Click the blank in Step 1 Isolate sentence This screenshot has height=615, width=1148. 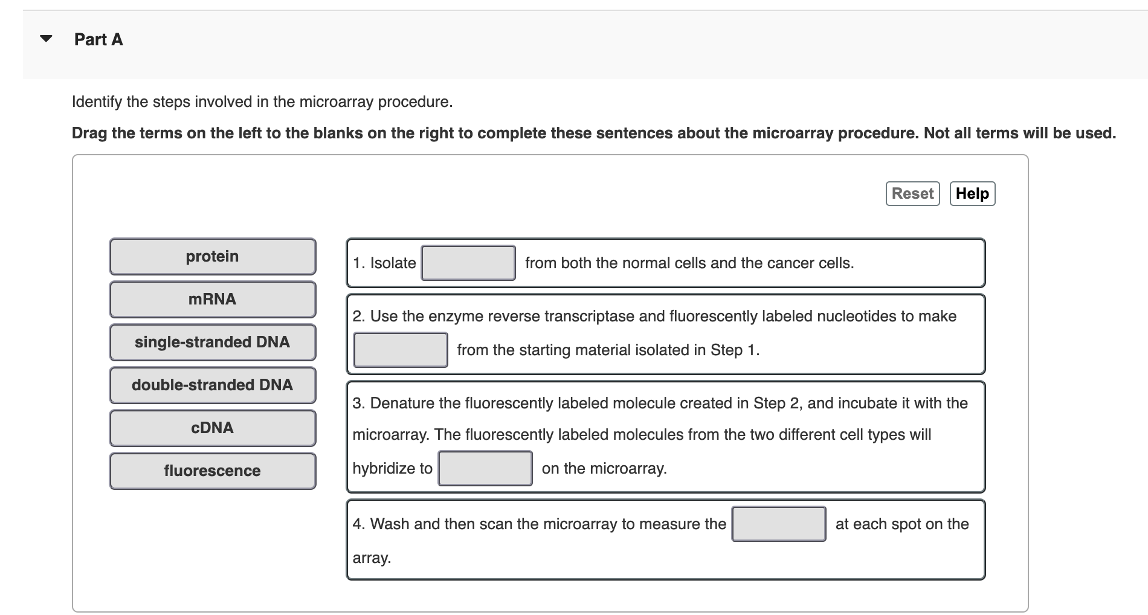click(x=468, y=263)
